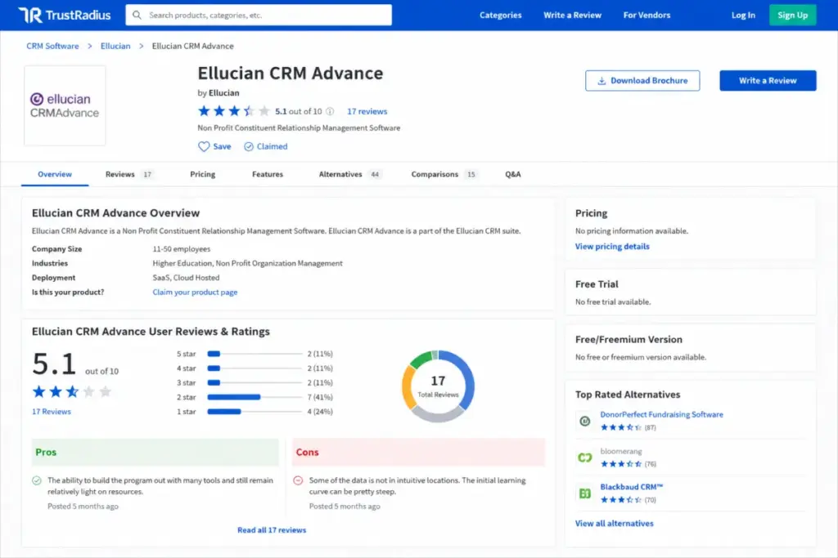Switch to the Alternatives tab
The height and width of the screenshot is (558, 838).
tap(349, 175)
